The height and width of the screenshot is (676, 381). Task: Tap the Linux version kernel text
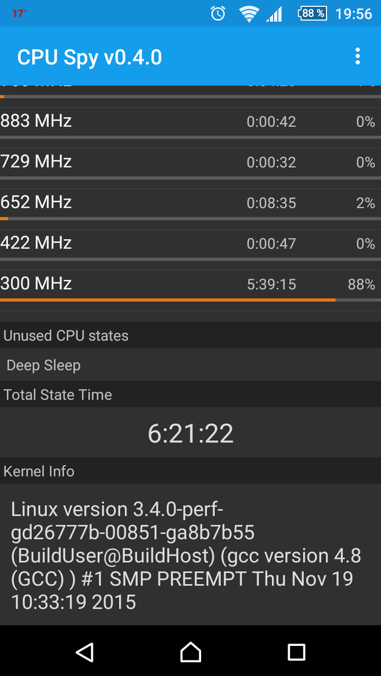coord(185,556)
